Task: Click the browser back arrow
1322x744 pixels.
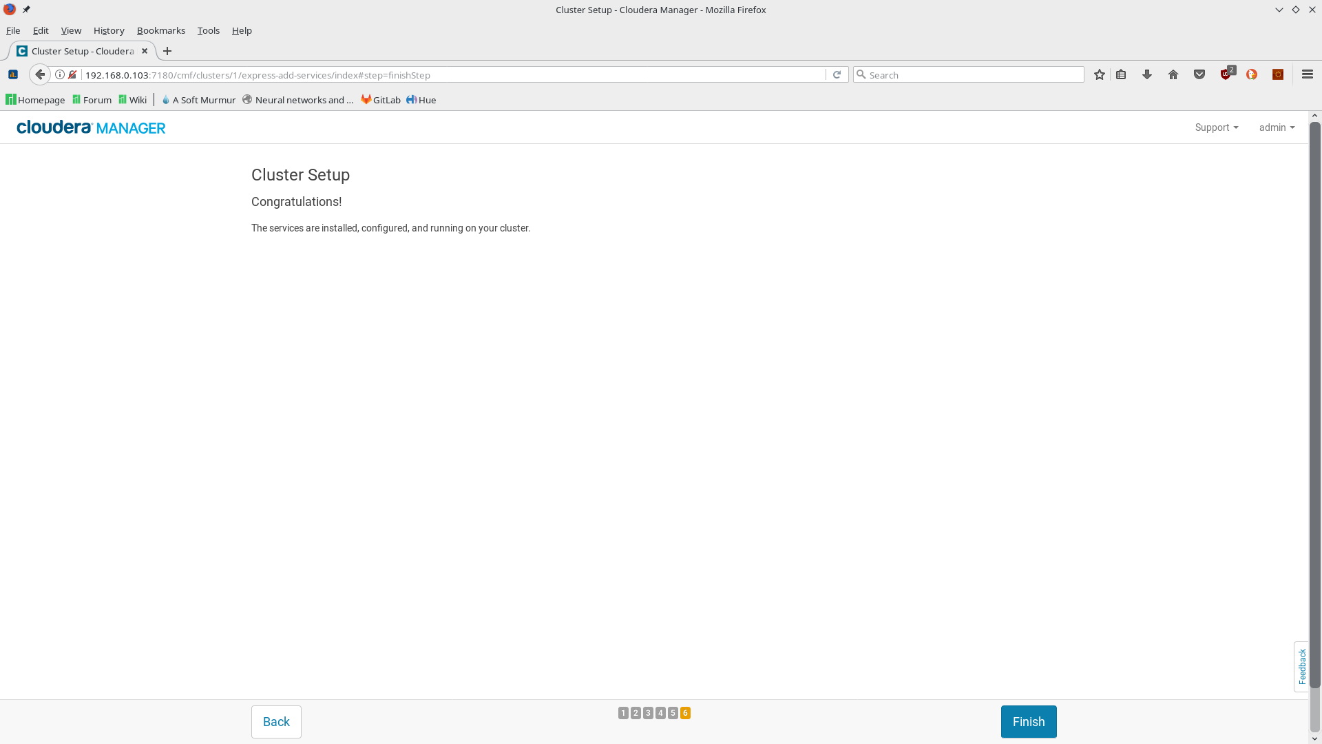Action: [40, 74]
